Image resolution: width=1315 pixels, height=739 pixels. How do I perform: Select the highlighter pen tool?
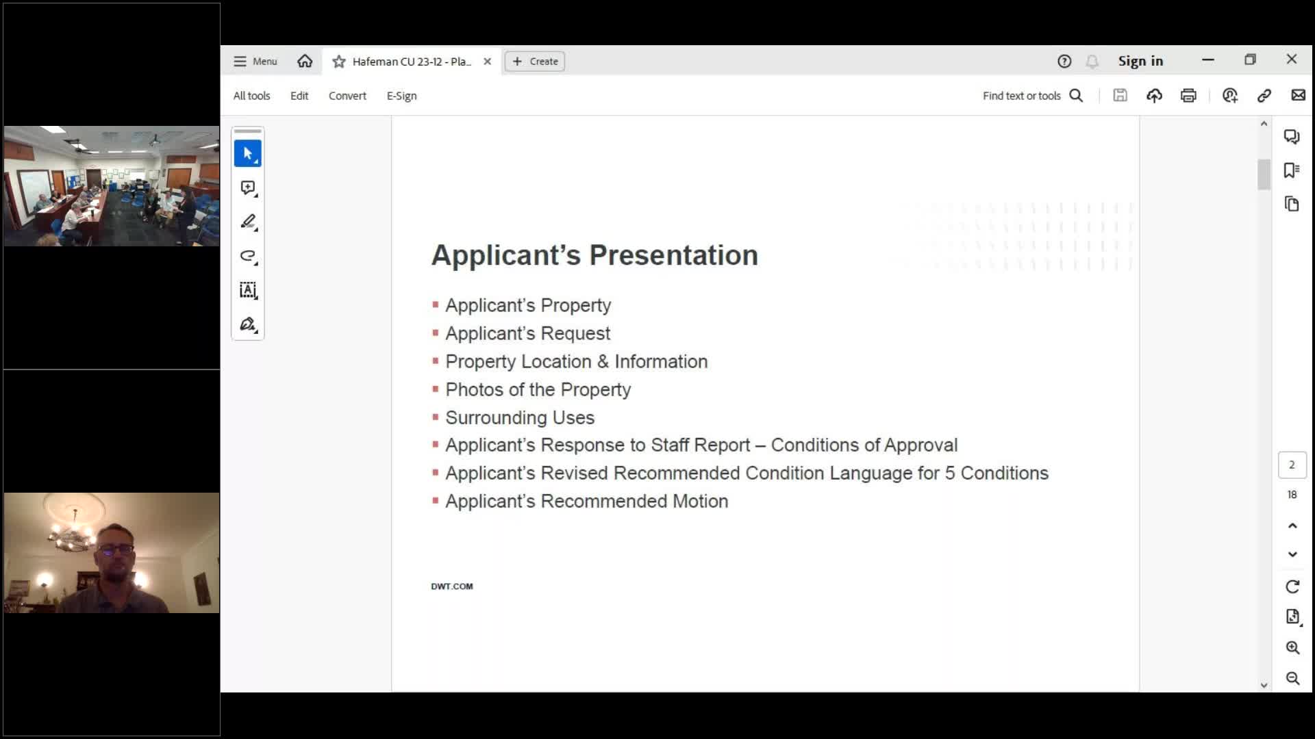[x=248, y=222]
